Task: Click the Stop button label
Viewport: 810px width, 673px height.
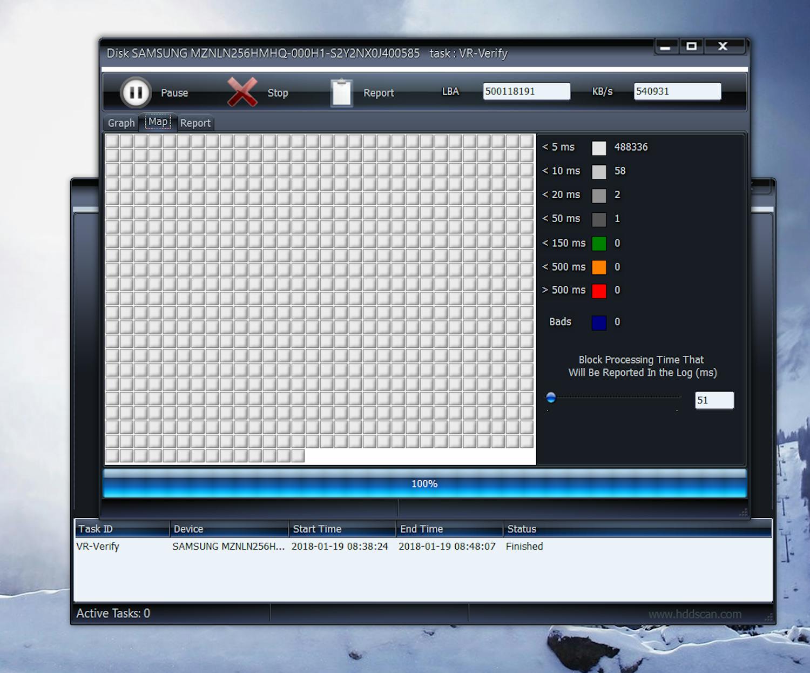Action: (x=277, y=92)
